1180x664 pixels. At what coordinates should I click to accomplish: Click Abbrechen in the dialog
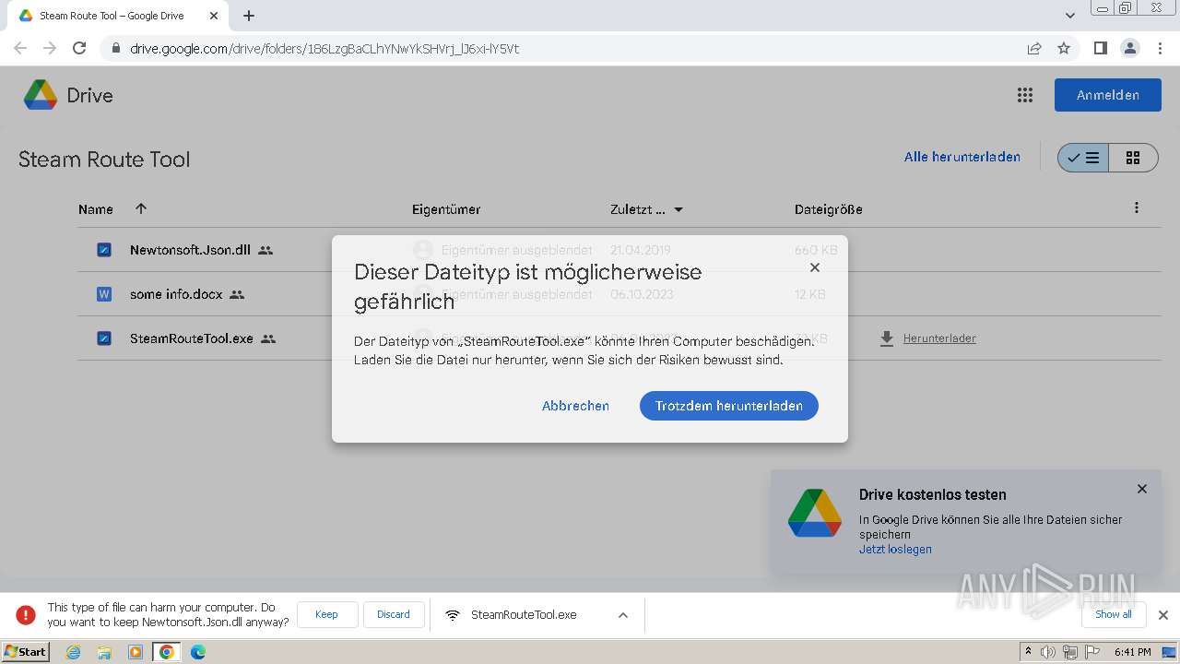pos(575,406)
